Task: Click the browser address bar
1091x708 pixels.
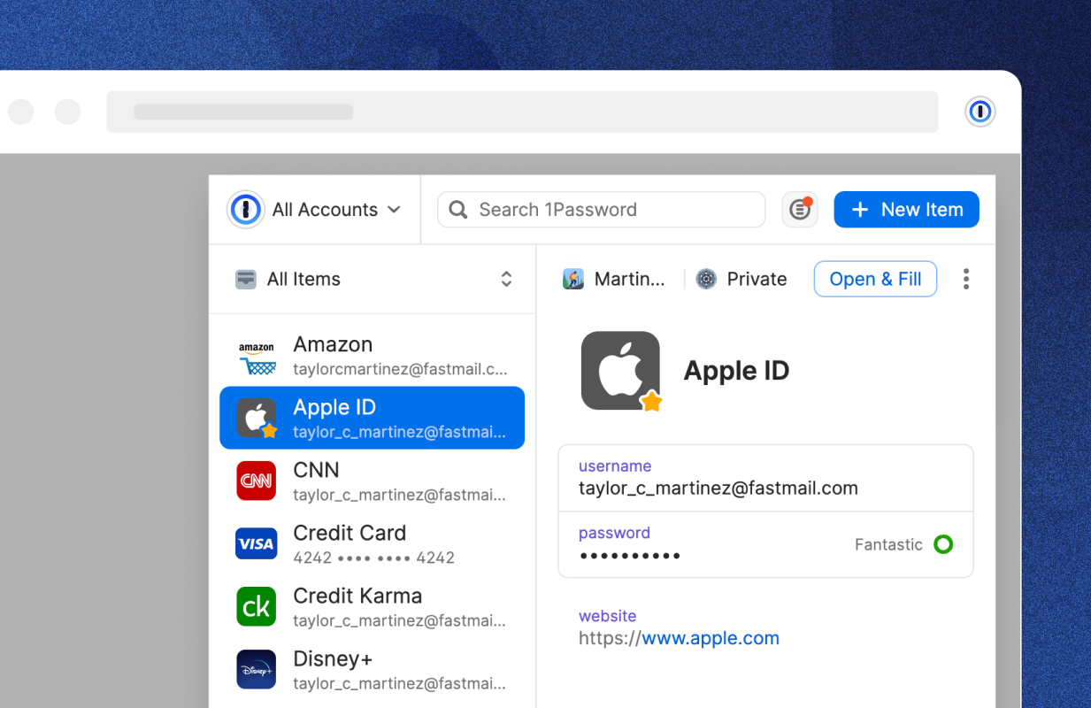Action: [522, 112]
